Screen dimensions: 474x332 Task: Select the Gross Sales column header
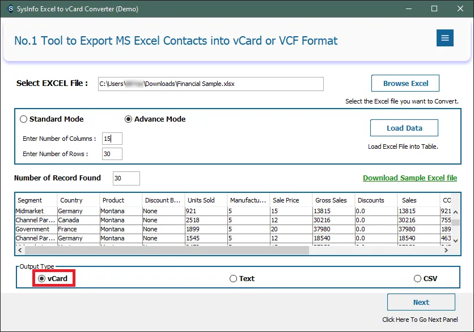[334, 200]
